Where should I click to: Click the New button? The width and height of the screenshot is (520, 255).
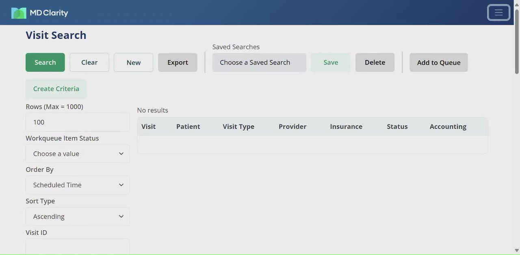pyautogui.click(x=133, y=62)
